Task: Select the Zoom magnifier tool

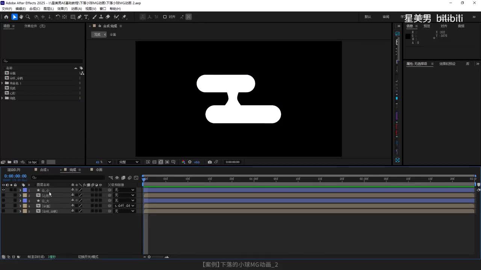Action: [x=28, y=17]
